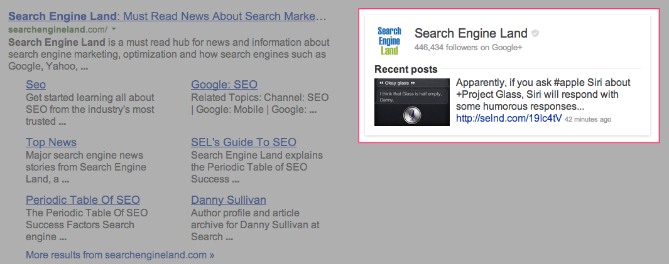
Task: Open SEL's Guide To SEO link
Action: [x=244, y=142]
